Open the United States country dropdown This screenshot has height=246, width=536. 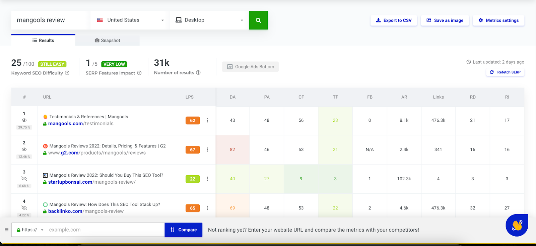tap(130, 20)
